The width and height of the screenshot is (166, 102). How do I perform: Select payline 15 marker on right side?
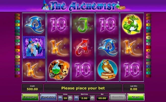(149, 37)
